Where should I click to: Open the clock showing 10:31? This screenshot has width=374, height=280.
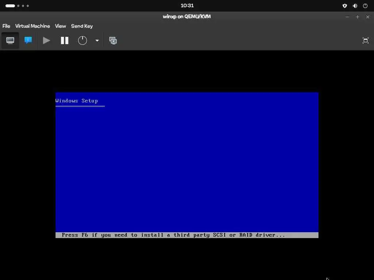[187, 6]
